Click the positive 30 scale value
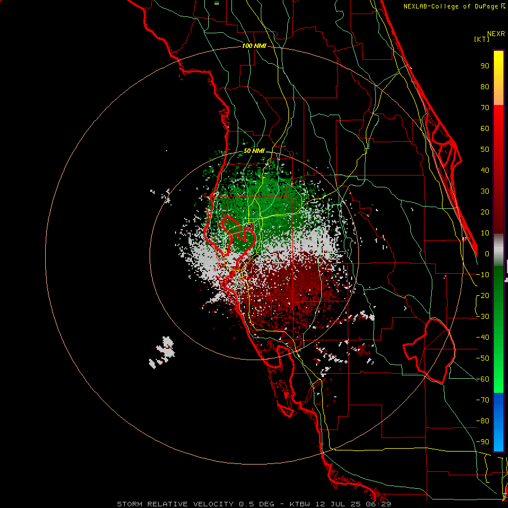The width and height of the screenshot is (508, 508). tap(485, 191)
